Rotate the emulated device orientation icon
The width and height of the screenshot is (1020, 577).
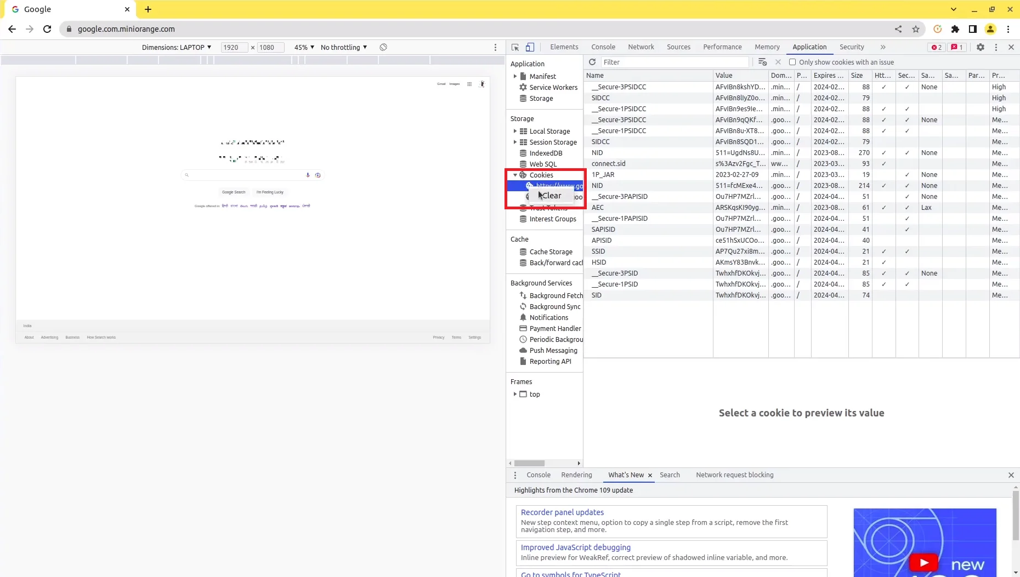pos(383,47)
